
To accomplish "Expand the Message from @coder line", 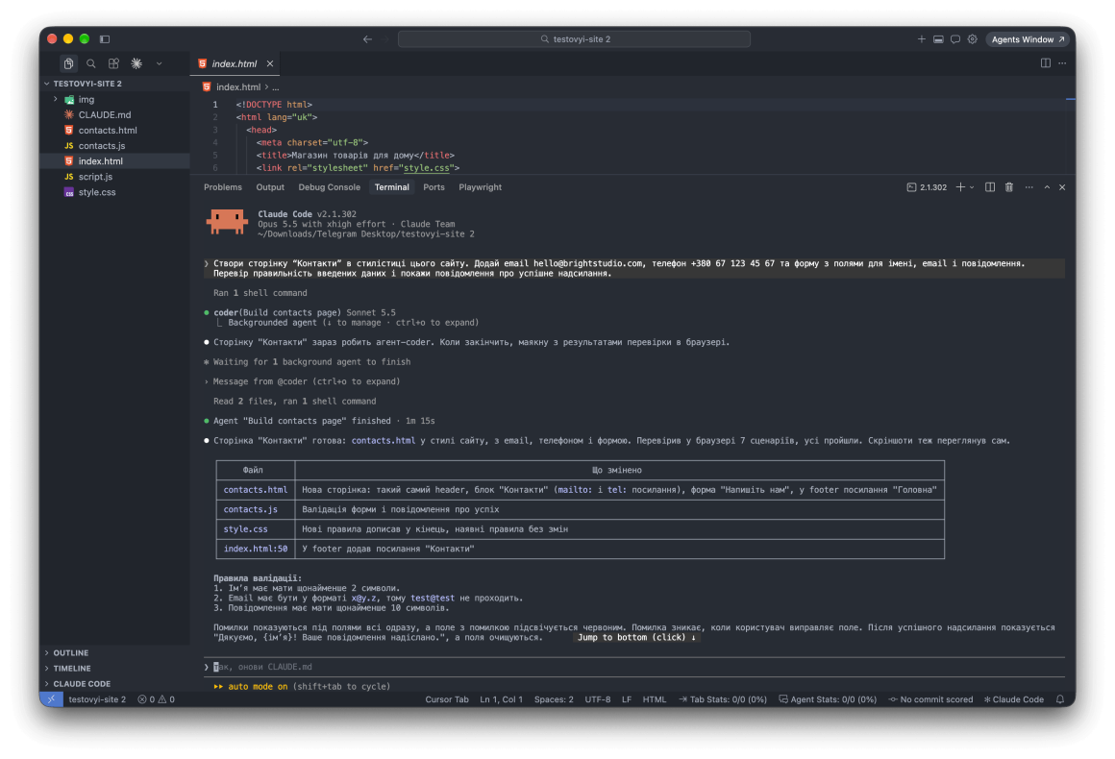I will click(302, 381).
